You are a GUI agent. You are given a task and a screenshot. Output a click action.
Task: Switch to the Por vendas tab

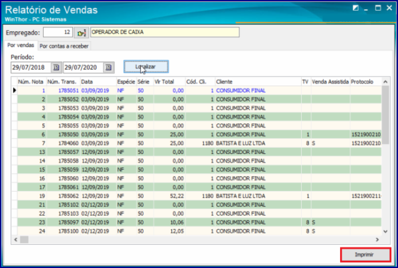[21, 45]
